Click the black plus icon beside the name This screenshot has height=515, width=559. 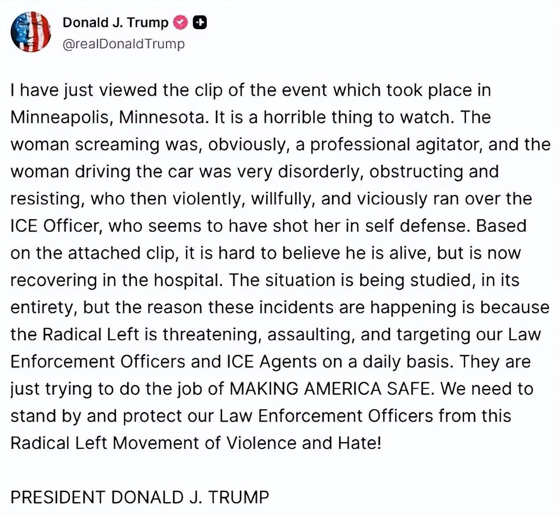[x=200, y=22]
